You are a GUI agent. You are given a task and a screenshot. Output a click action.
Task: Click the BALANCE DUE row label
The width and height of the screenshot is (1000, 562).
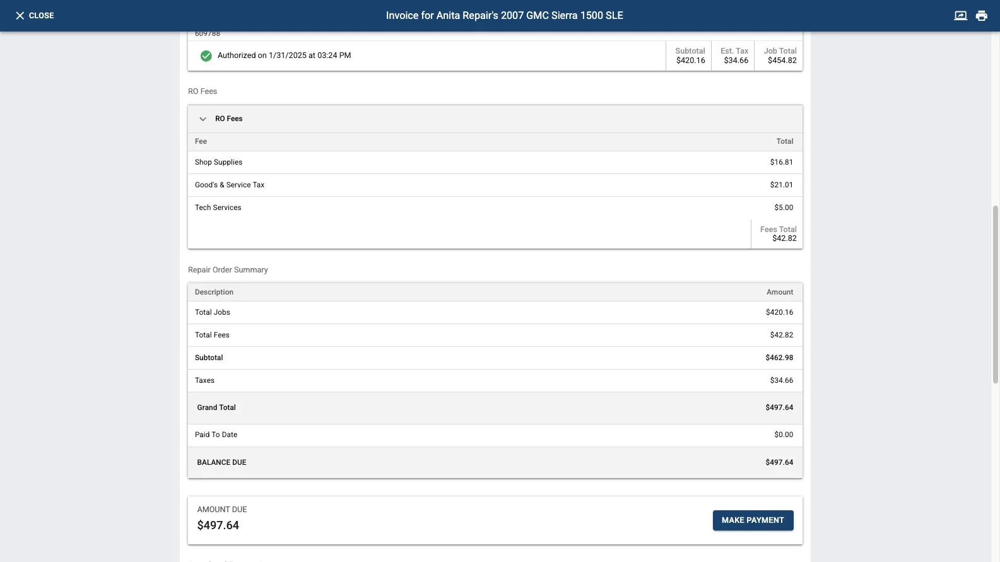pyautogui.click(x=221, y=462)
